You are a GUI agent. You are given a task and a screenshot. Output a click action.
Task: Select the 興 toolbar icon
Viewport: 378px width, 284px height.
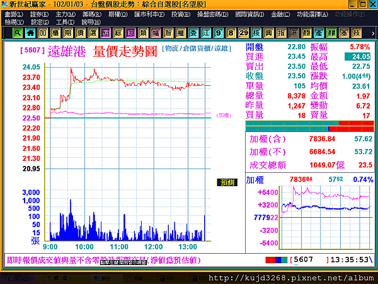coord(268,33)
